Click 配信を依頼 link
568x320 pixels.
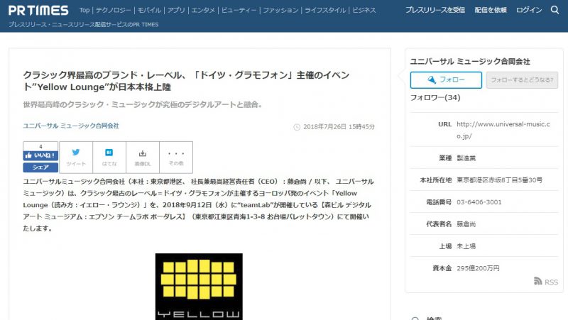pos(491,10)
